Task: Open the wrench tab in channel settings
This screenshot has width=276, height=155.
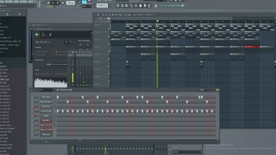Action: [x=50, y=34]
